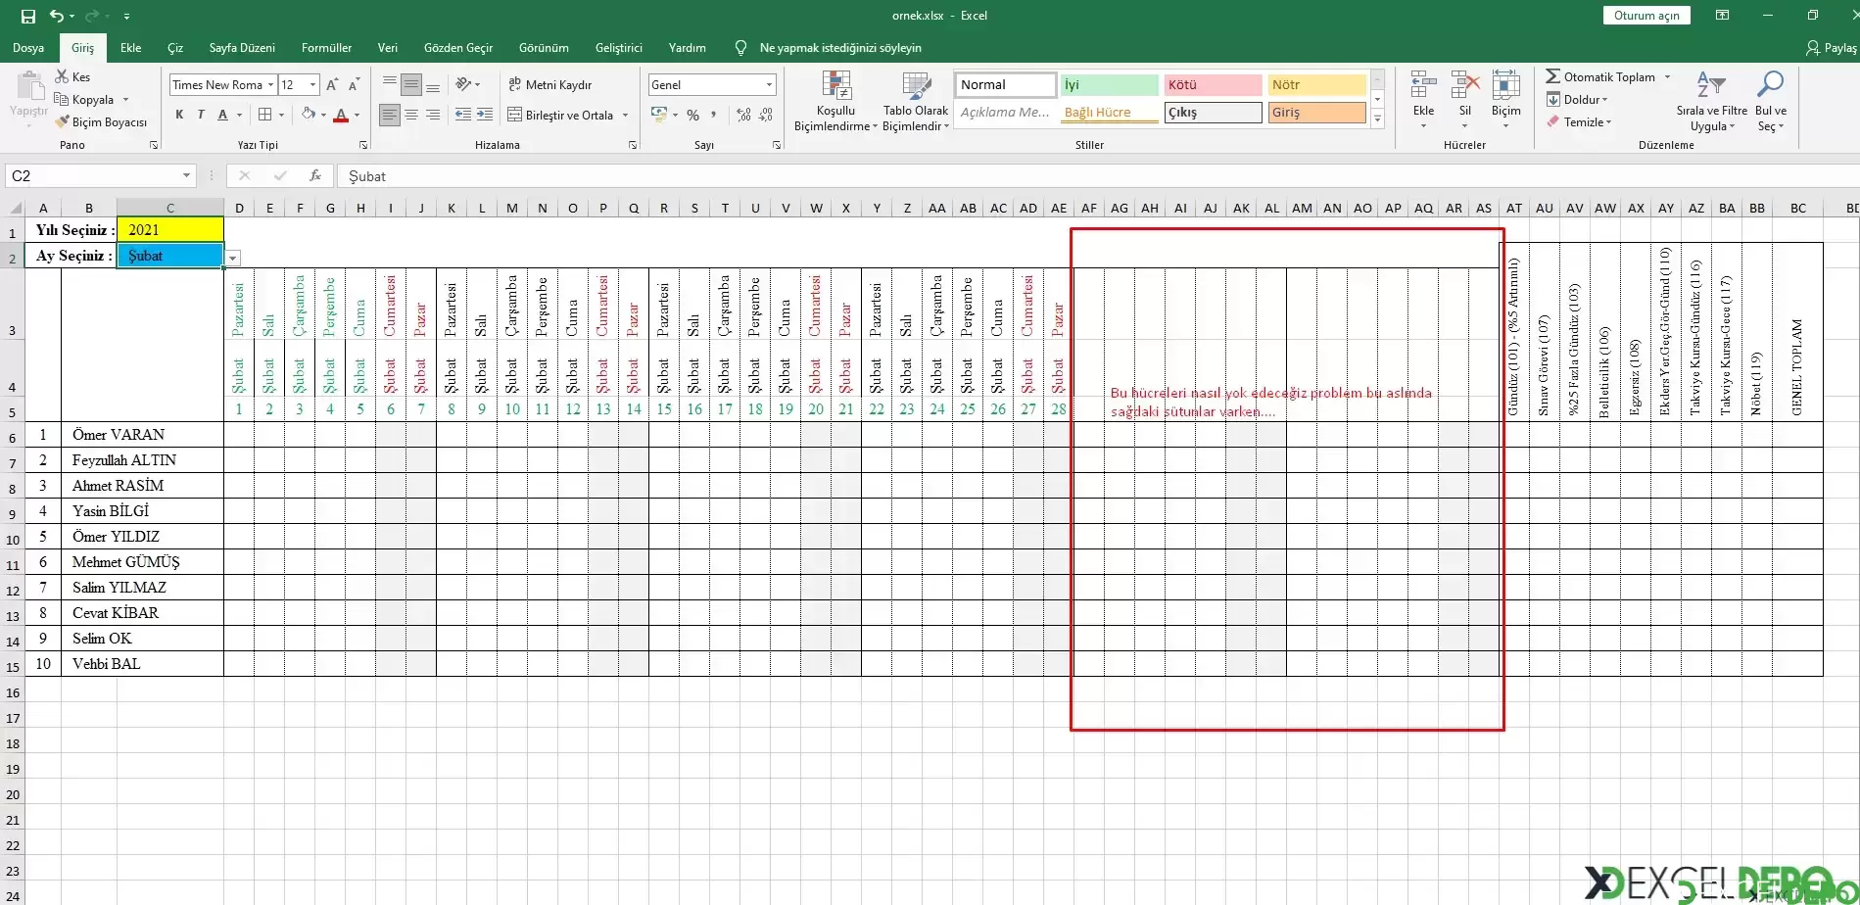Open the Genel number format dropdown
The height and width of the screenshot is (905, 1860).
[769, 85]
